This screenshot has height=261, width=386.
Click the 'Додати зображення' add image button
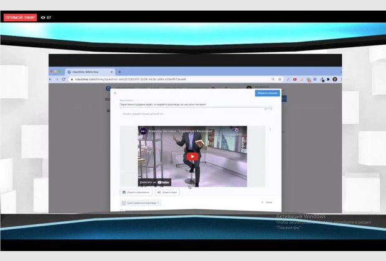[136, 193]
